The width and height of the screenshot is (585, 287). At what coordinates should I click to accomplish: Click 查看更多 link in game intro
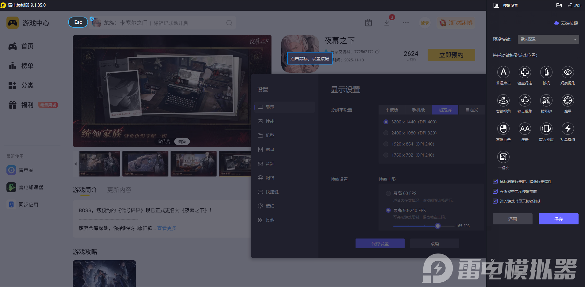tap(167, 228)
